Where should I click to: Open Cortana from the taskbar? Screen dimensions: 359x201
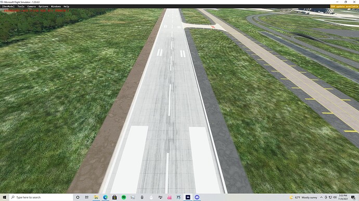(x=78, y=197)
